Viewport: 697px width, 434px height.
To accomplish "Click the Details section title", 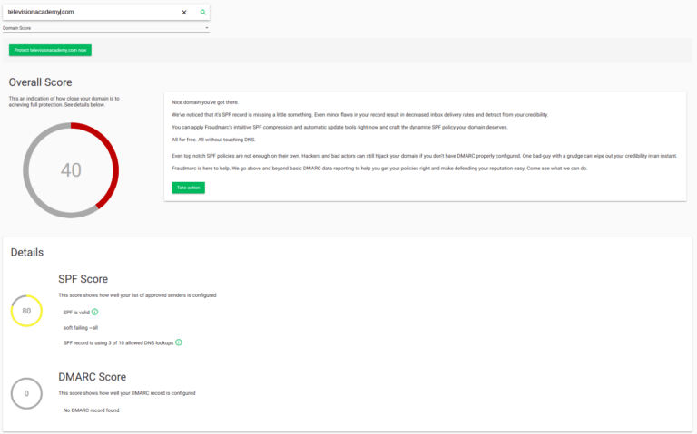I will [27, 253].
